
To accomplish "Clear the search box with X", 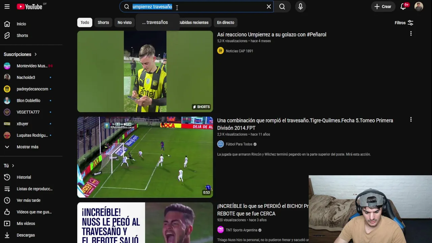I will point(269,7).
